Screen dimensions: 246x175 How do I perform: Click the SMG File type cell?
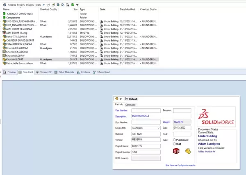tap(84, 33)
